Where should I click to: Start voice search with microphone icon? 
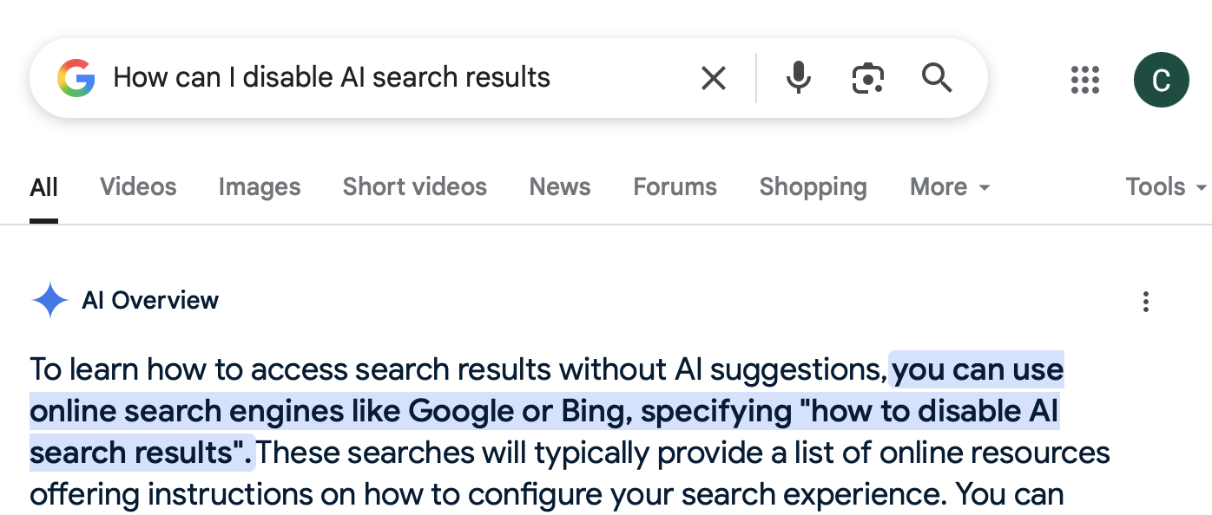799,78
